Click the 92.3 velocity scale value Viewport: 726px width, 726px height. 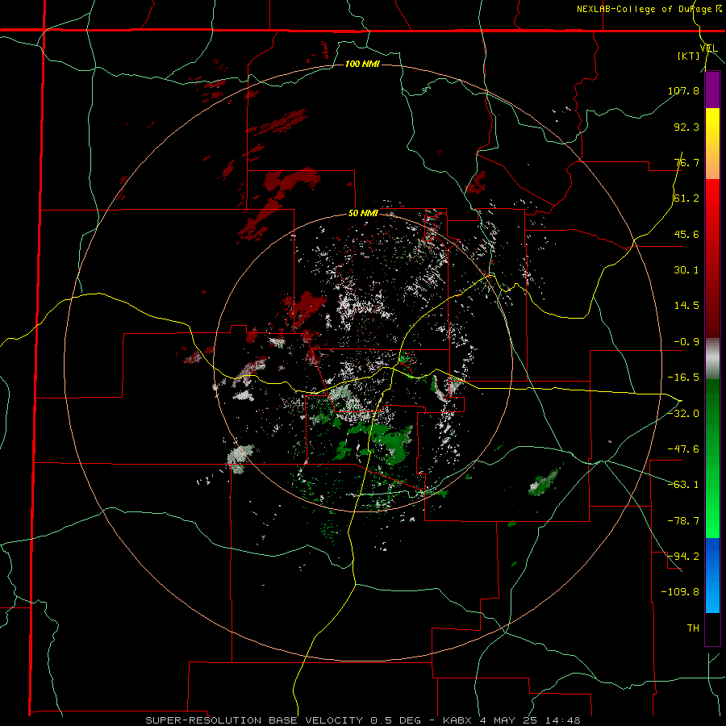tap(686, 127)
